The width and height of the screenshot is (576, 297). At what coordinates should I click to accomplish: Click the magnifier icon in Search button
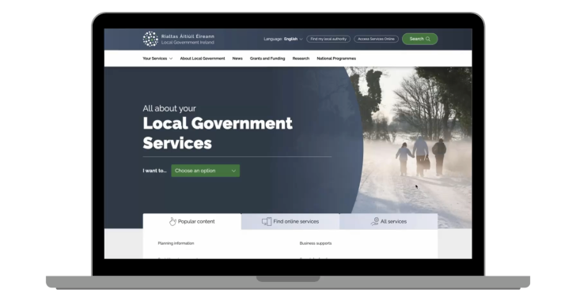coord(428,39)
